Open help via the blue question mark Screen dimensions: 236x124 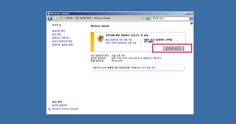point(191,23)
